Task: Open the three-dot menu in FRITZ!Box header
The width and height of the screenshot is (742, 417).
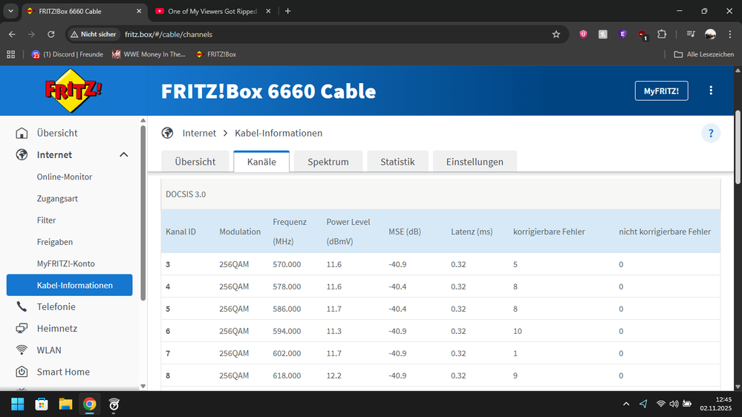Action: click(x=711, y=91)
